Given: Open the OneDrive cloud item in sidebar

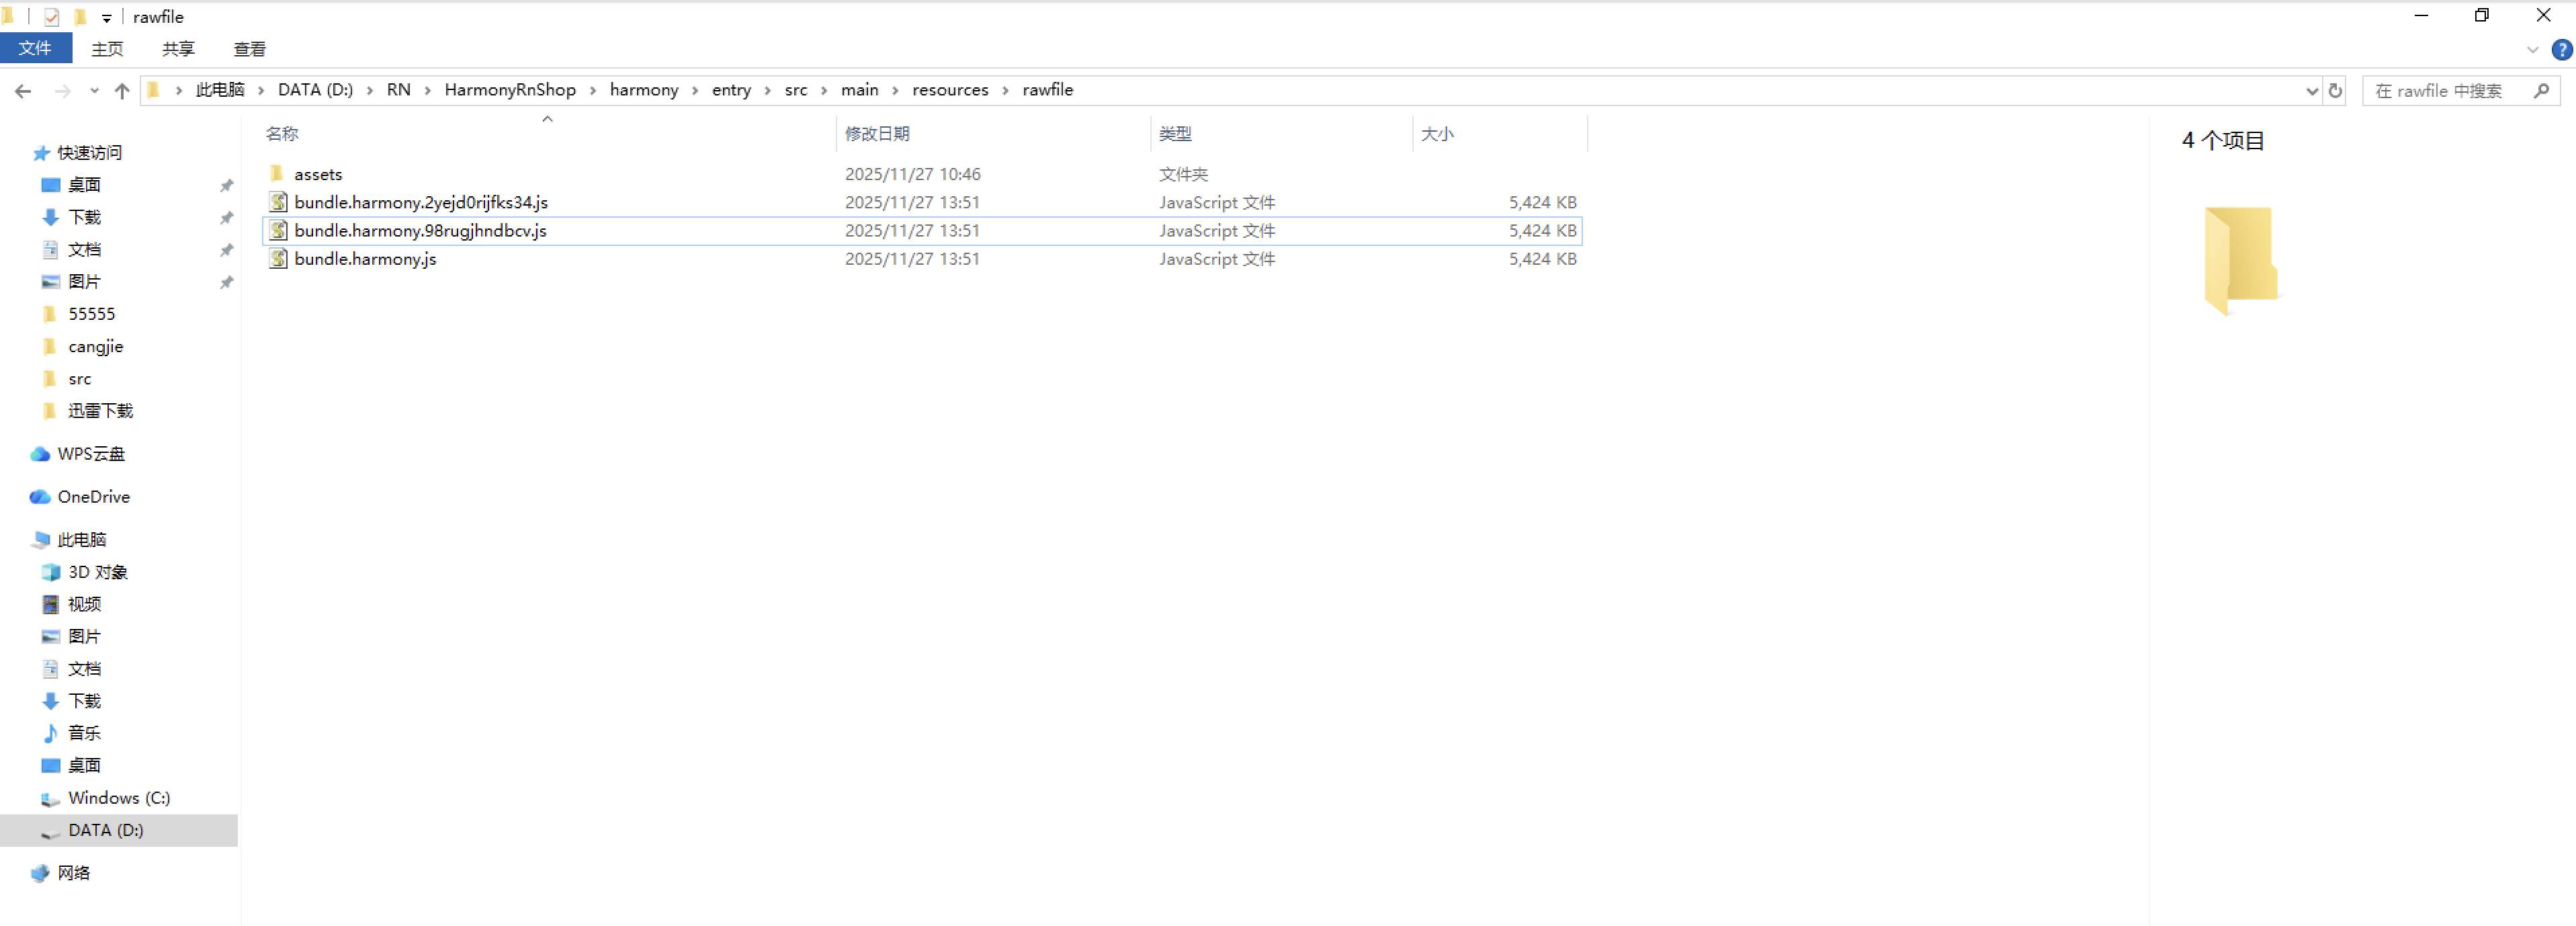Looking at the screenshot, I should click(x=93, y=497).
